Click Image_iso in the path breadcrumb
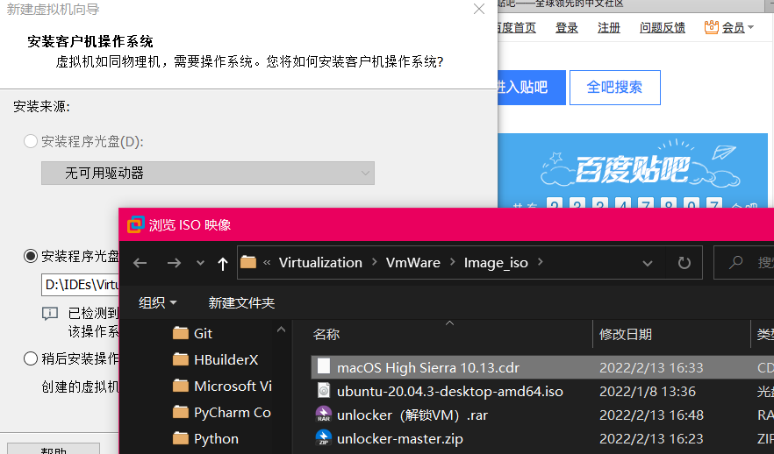 pyautogui.click(x=496, y=263)
